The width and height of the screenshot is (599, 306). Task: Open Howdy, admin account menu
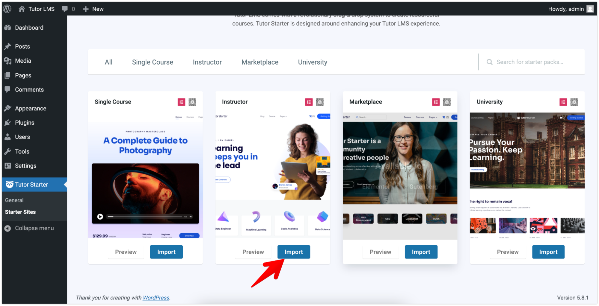571,9
